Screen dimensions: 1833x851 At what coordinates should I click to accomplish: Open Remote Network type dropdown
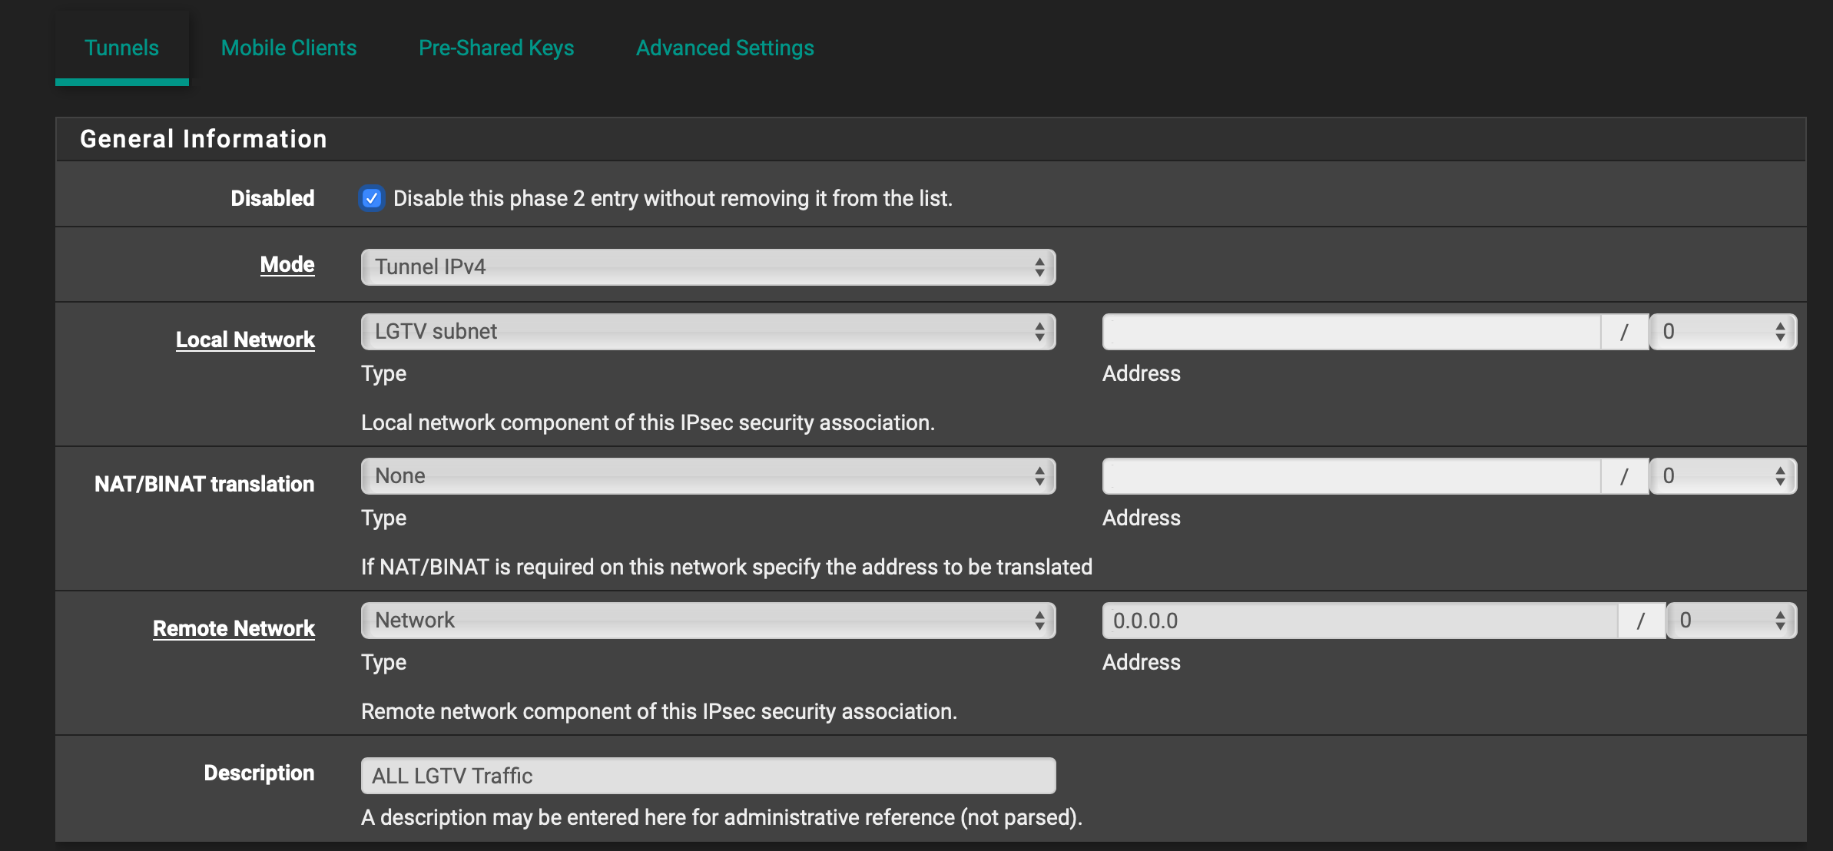pos(708,621)
